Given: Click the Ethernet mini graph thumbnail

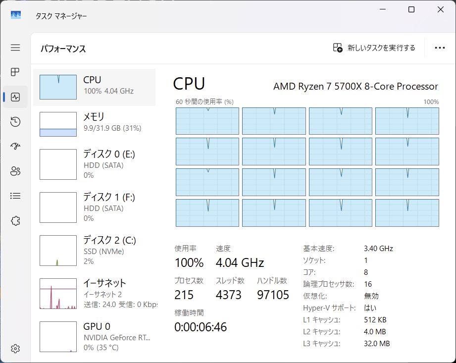Looking at the screenshot, I should point(58,294).
